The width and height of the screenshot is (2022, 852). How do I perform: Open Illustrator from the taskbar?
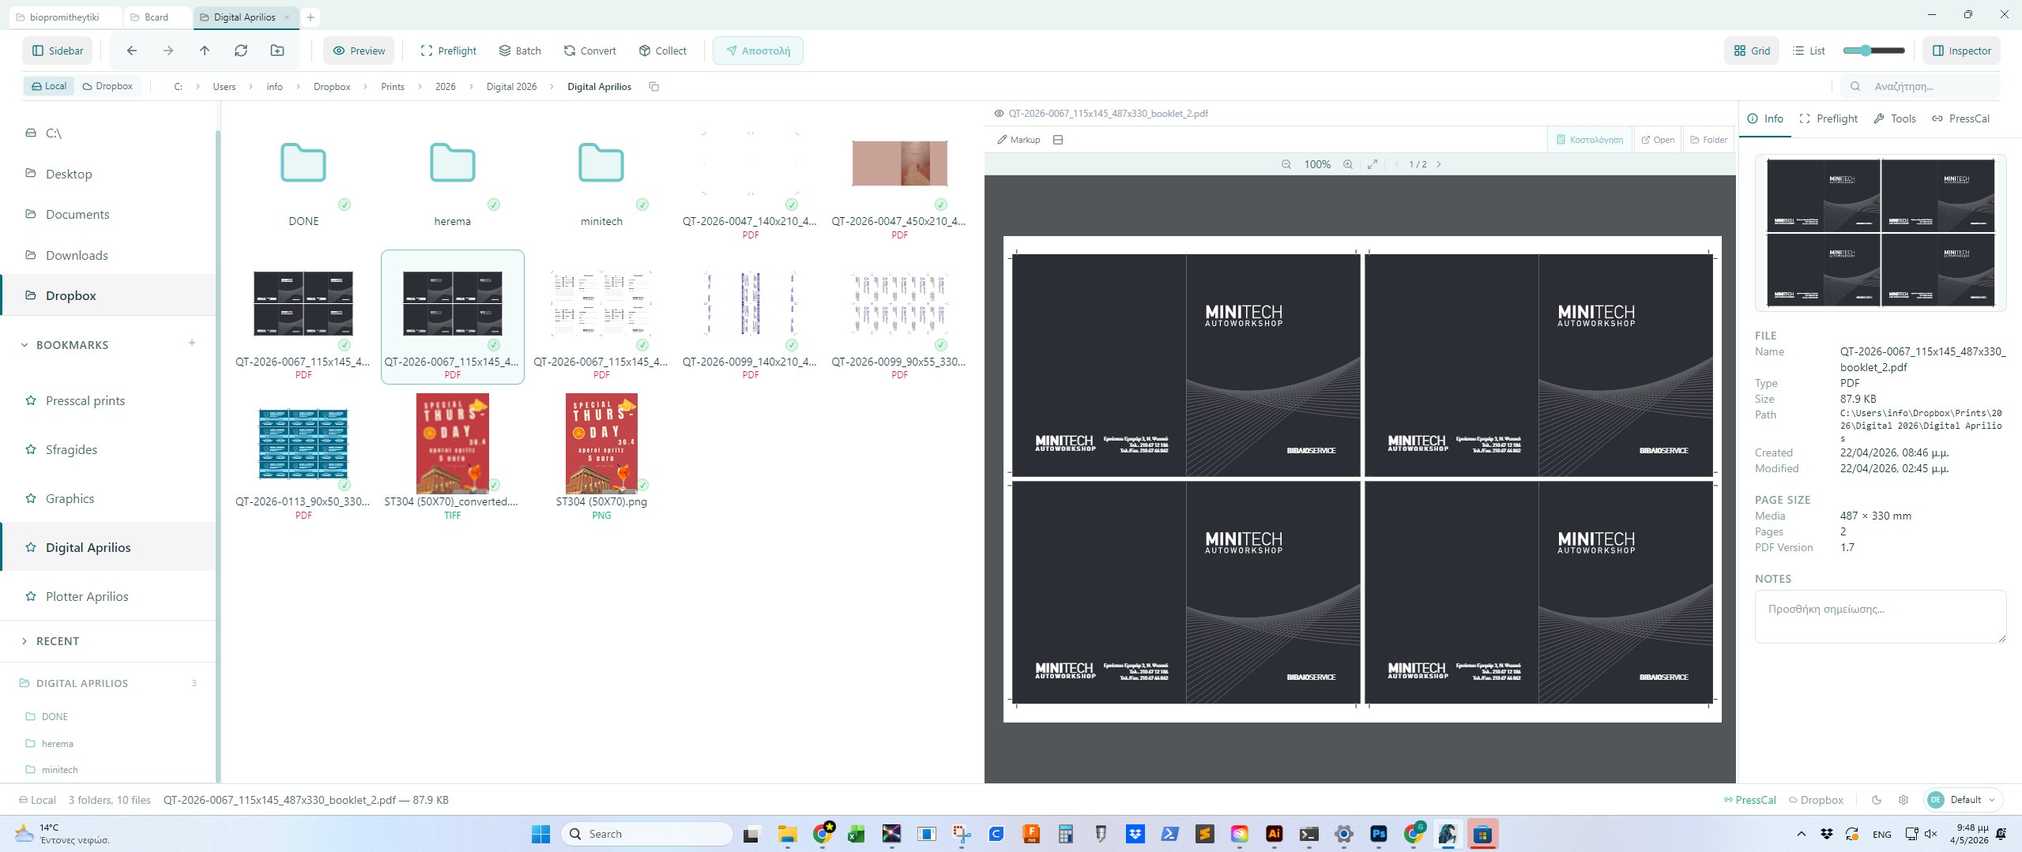coord(1275,834)
